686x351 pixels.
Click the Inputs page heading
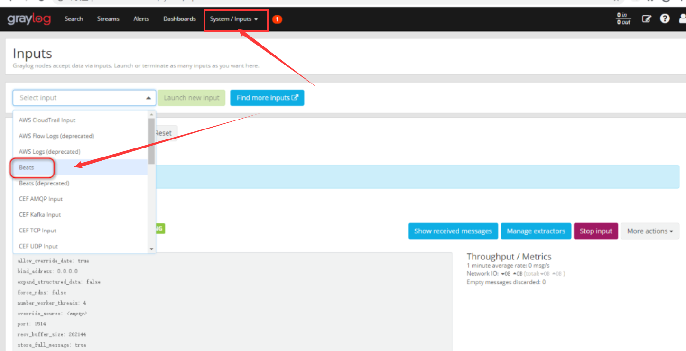[x=32, y=53]
